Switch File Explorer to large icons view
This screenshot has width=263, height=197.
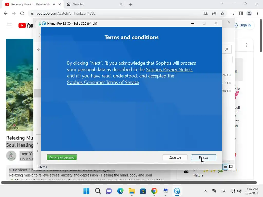pyautogui.click(x=231, y=167)
